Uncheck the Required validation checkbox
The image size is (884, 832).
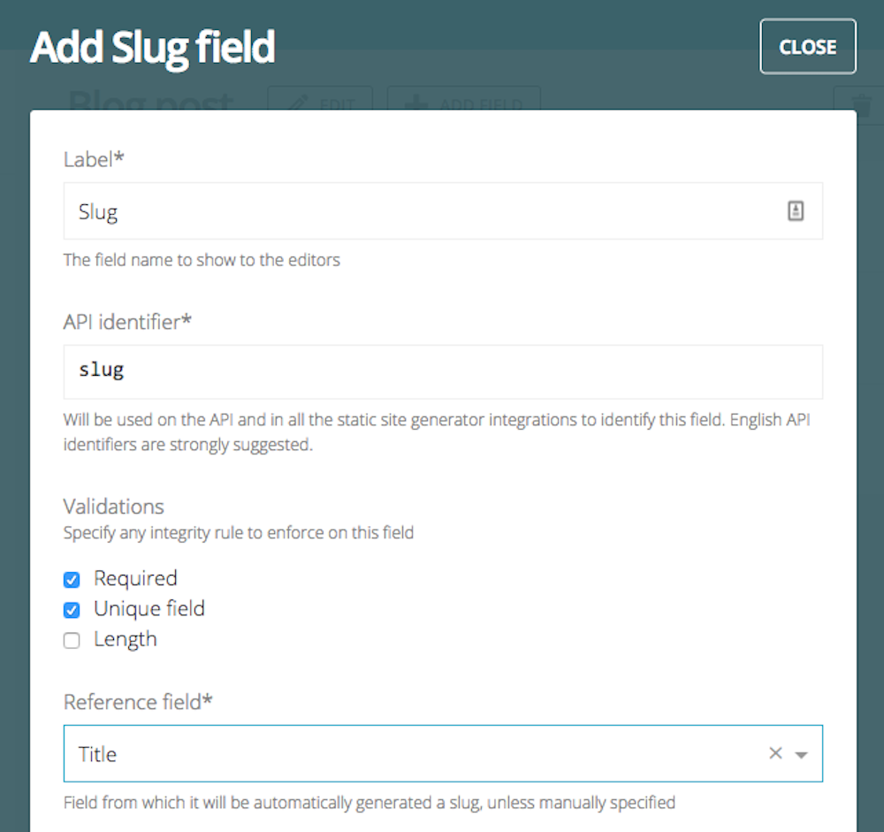click(x=72, y=579)
